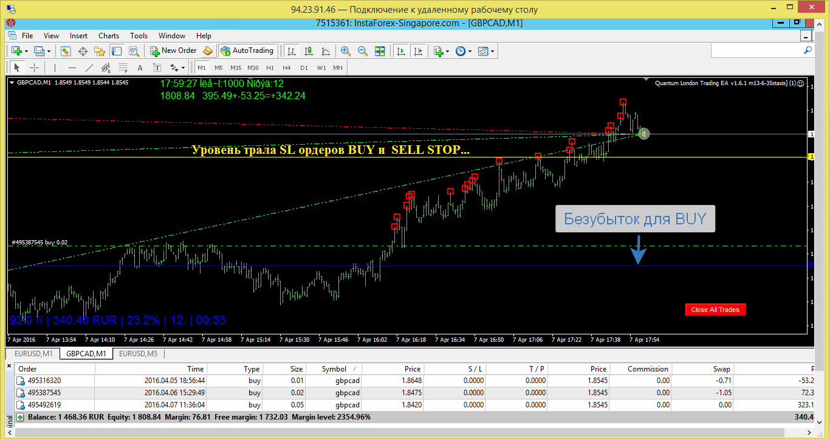This screenshot has width=830, height=439.
Task: Click the red Close All Trades button
Action: 715,309
